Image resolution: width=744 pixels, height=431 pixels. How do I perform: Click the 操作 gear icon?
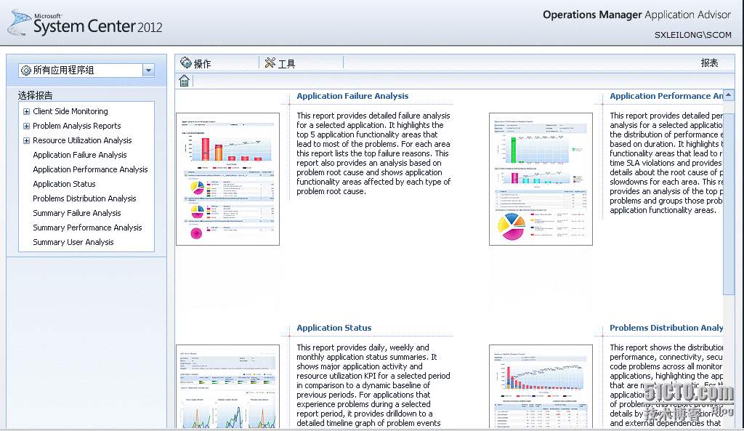coord(186,63)
